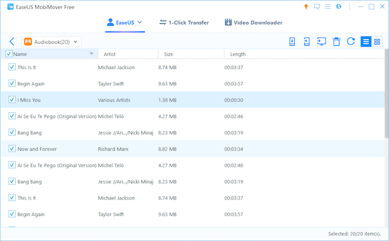Open the Video Downloader tab
The width and height of the screenshot is (389, 241).
[253, 23]
